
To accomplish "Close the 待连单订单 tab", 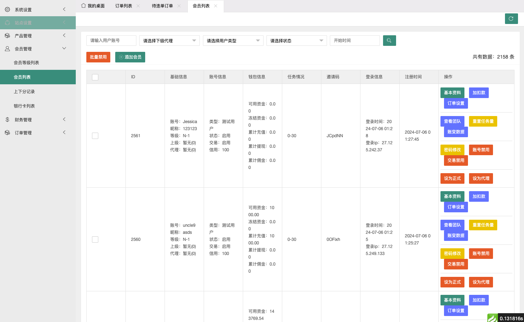I will coord(179,6).
